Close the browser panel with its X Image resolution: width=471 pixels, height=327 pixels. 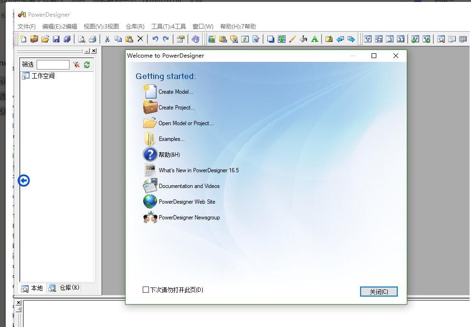pyautogui.click(x=94, y=51)
